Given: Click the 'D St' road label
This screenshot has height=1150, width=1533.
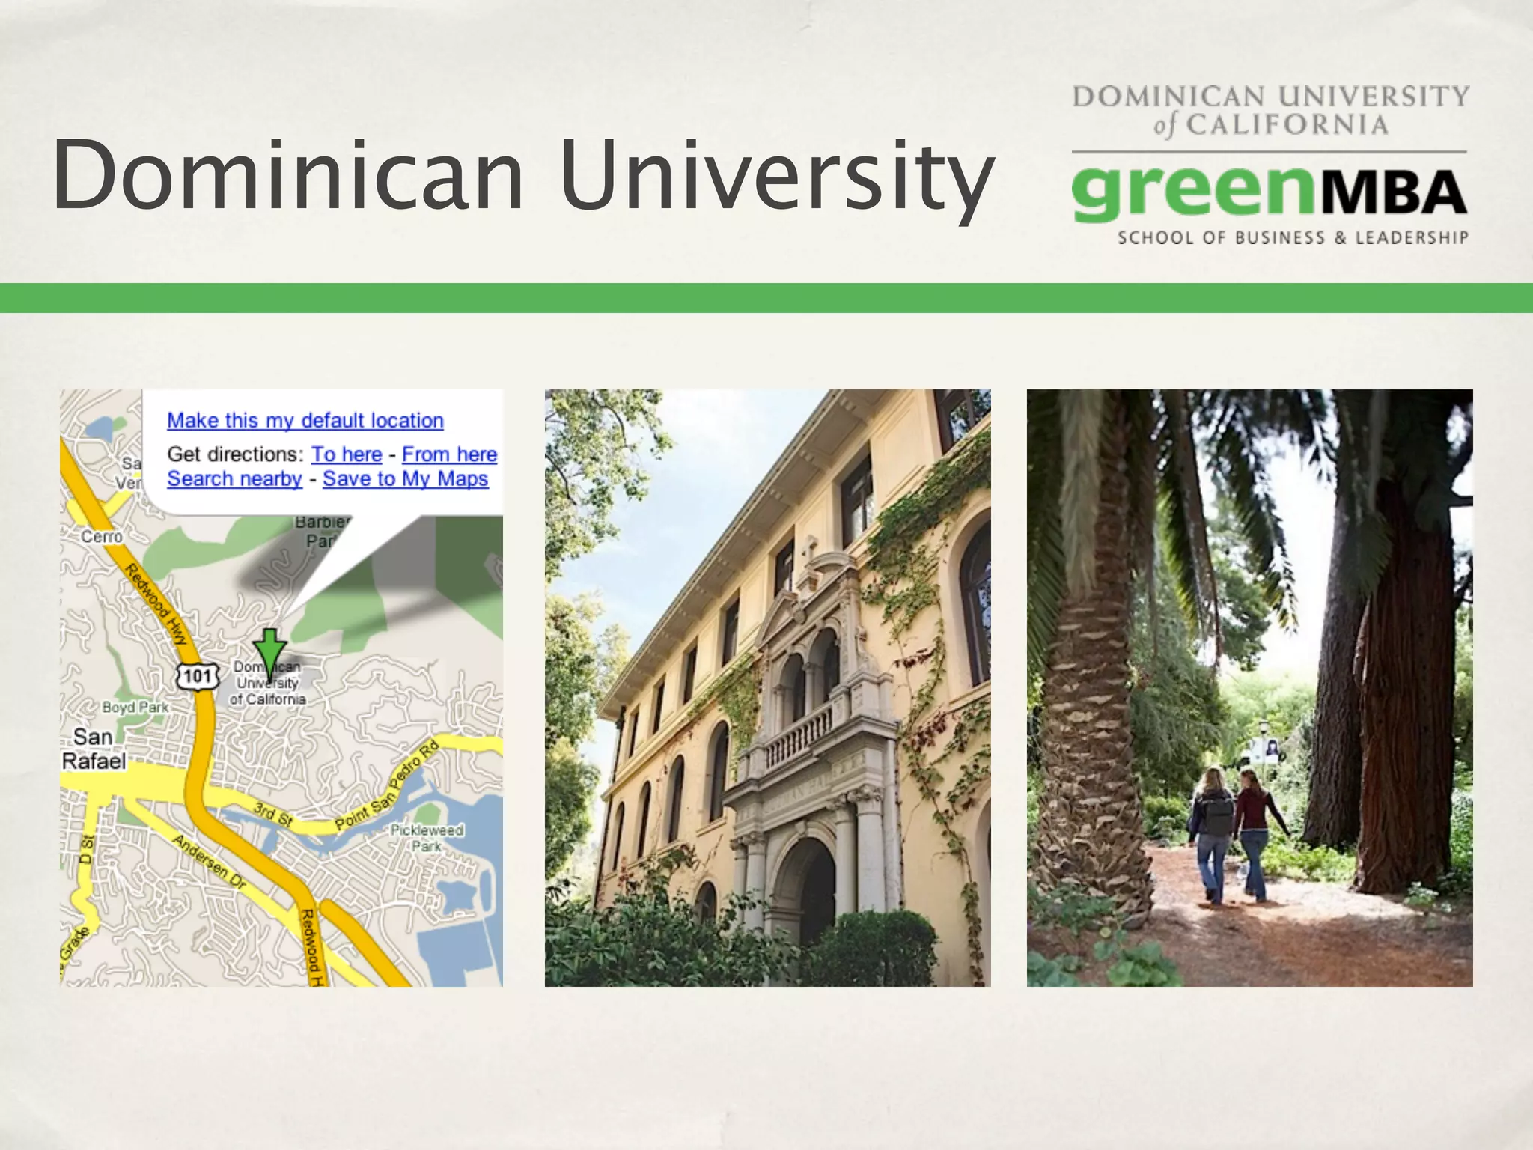Looking at the screenshot, I should (87, 849).
